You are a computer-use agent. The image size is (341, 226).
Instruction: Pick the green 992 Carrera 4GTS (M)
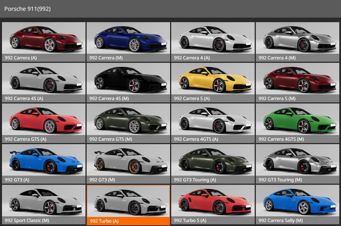[297, 121]
